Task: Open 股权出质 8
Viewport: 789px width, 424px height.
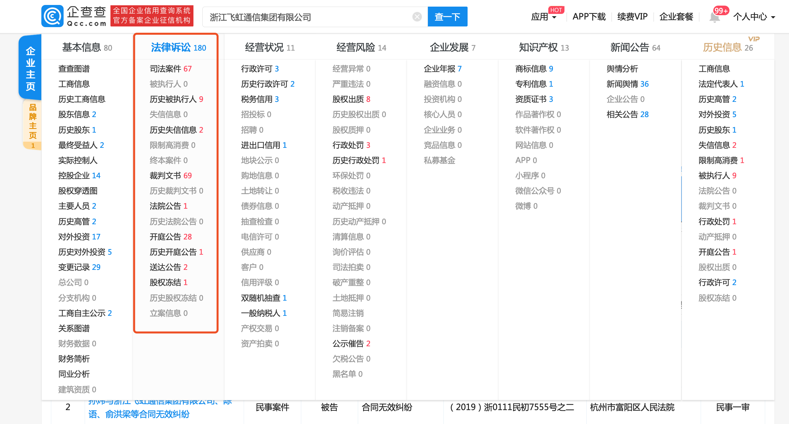Action: point(351,99)
